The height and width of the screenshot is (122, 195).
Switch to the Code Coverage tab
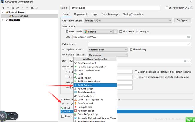click(110, 14)
